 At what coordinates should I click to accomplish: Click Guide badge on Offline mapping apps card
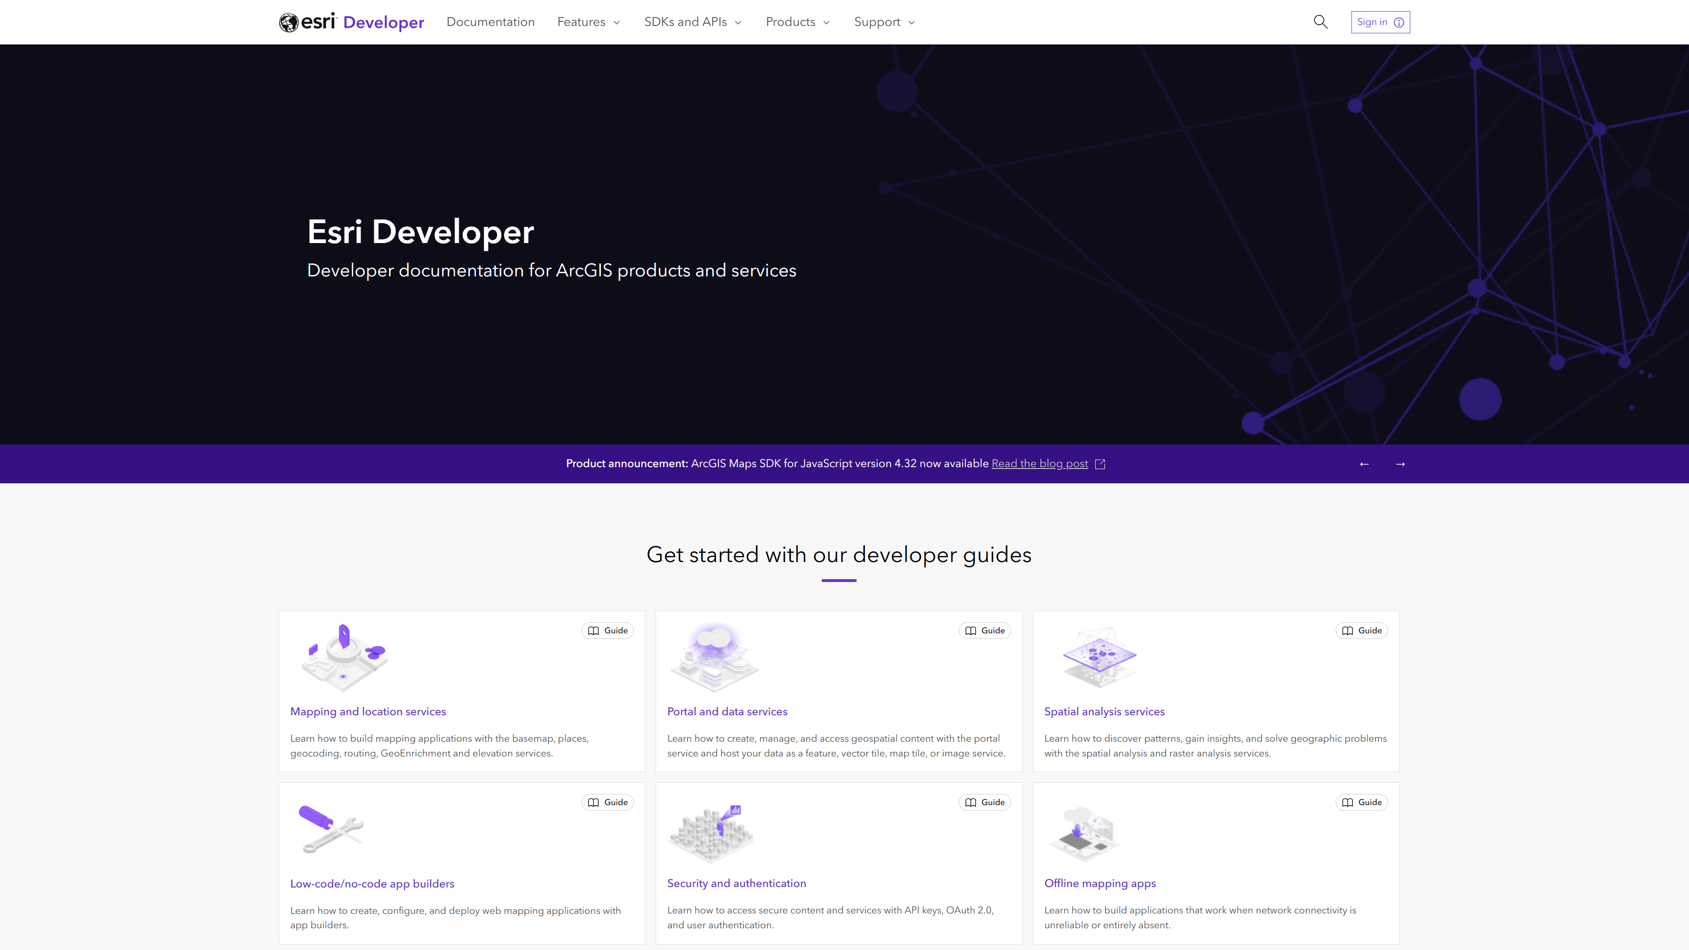click(x=1362, y=802)
